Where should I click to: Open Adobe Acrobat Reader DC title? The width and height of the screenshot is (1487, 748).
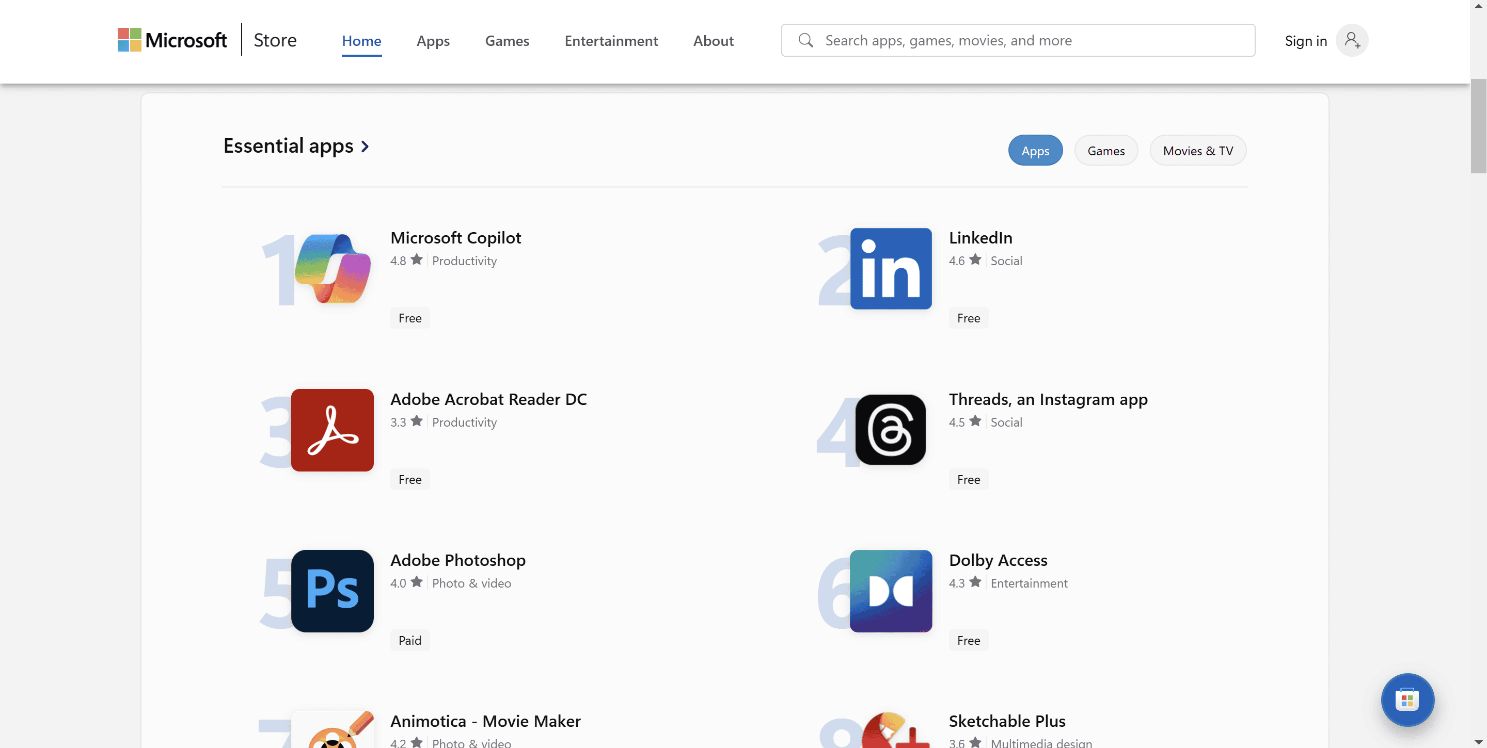point(488,399)
